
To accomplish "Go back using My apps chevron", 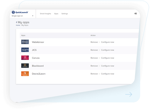I will [x=16, y=22].
